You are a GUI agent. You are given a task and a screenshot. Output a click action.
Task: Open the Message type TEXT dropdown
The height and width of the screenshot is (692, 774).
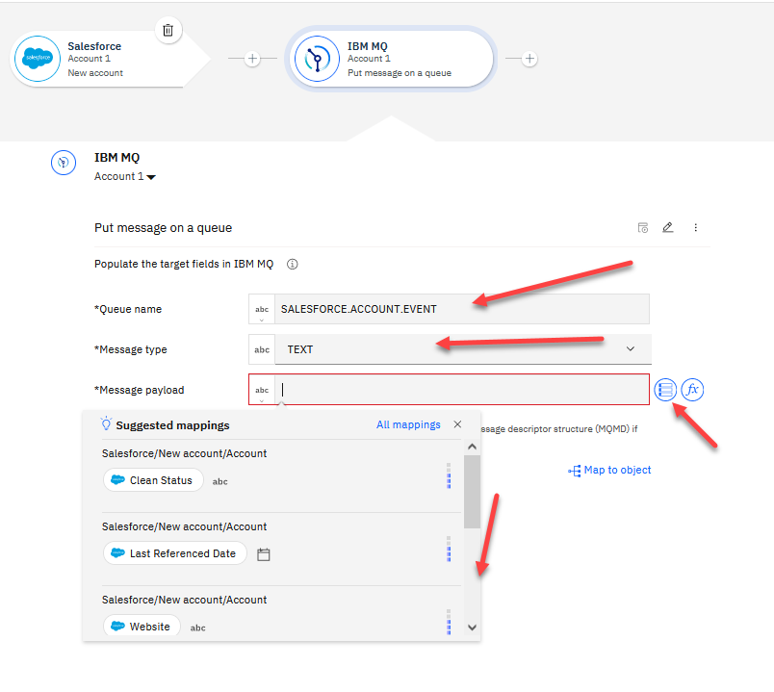631,349
